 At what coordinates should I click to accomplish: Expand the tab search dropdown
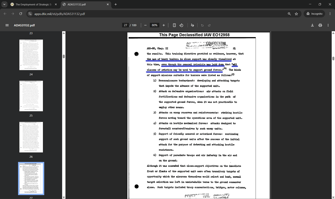click(x=4, y=4)
